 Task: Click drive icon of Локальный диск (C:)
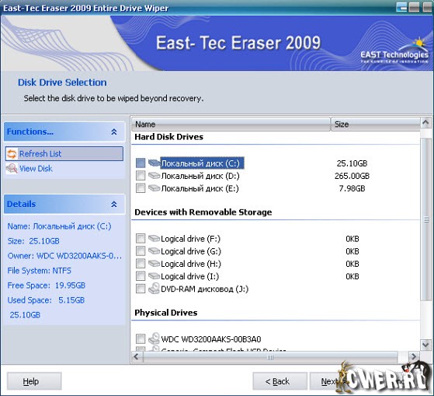click(155, 163)
